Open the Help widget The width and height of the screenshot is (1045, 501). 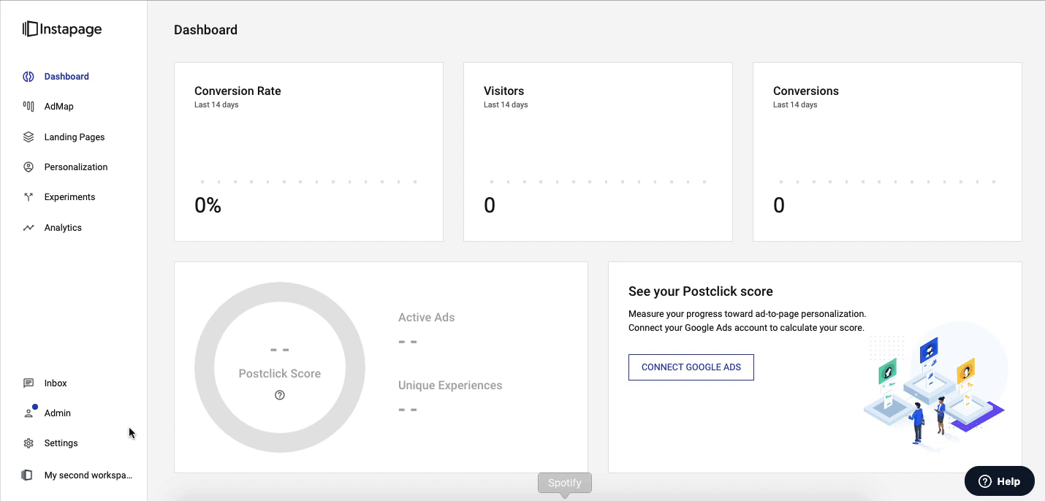(x=1000, y=481)
